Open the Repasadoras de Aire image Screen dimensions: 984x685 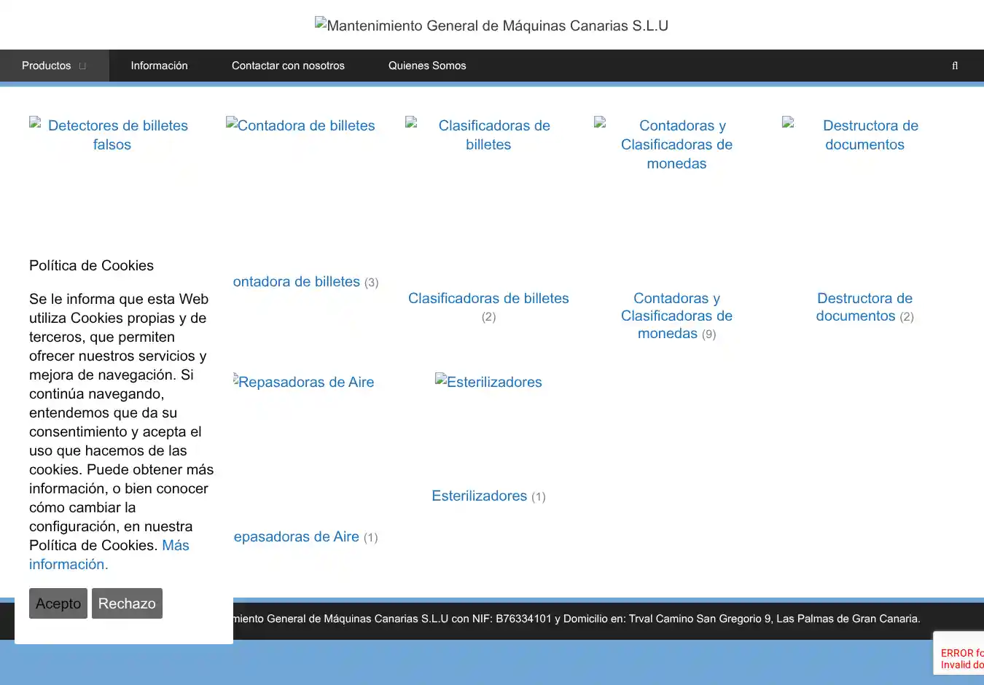point(304,382)
